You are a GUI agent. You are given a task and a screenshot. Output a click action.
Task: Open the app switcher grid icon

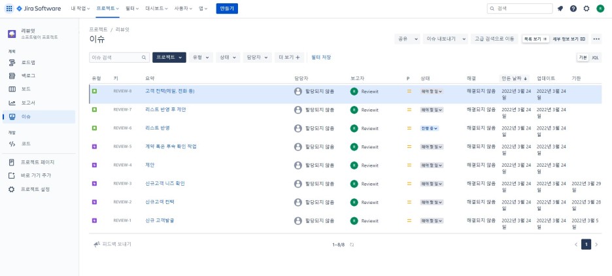coord(8,9)
